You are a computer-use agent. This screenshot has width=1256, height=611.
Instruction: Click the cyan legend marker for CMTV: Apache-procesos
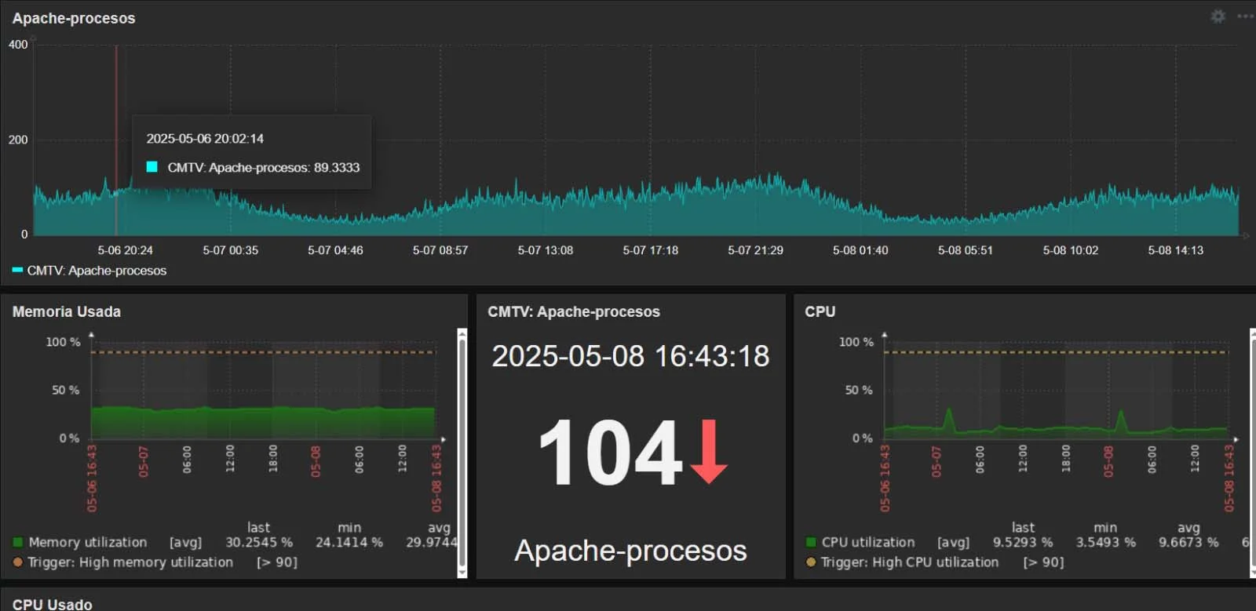coord(17,271)
